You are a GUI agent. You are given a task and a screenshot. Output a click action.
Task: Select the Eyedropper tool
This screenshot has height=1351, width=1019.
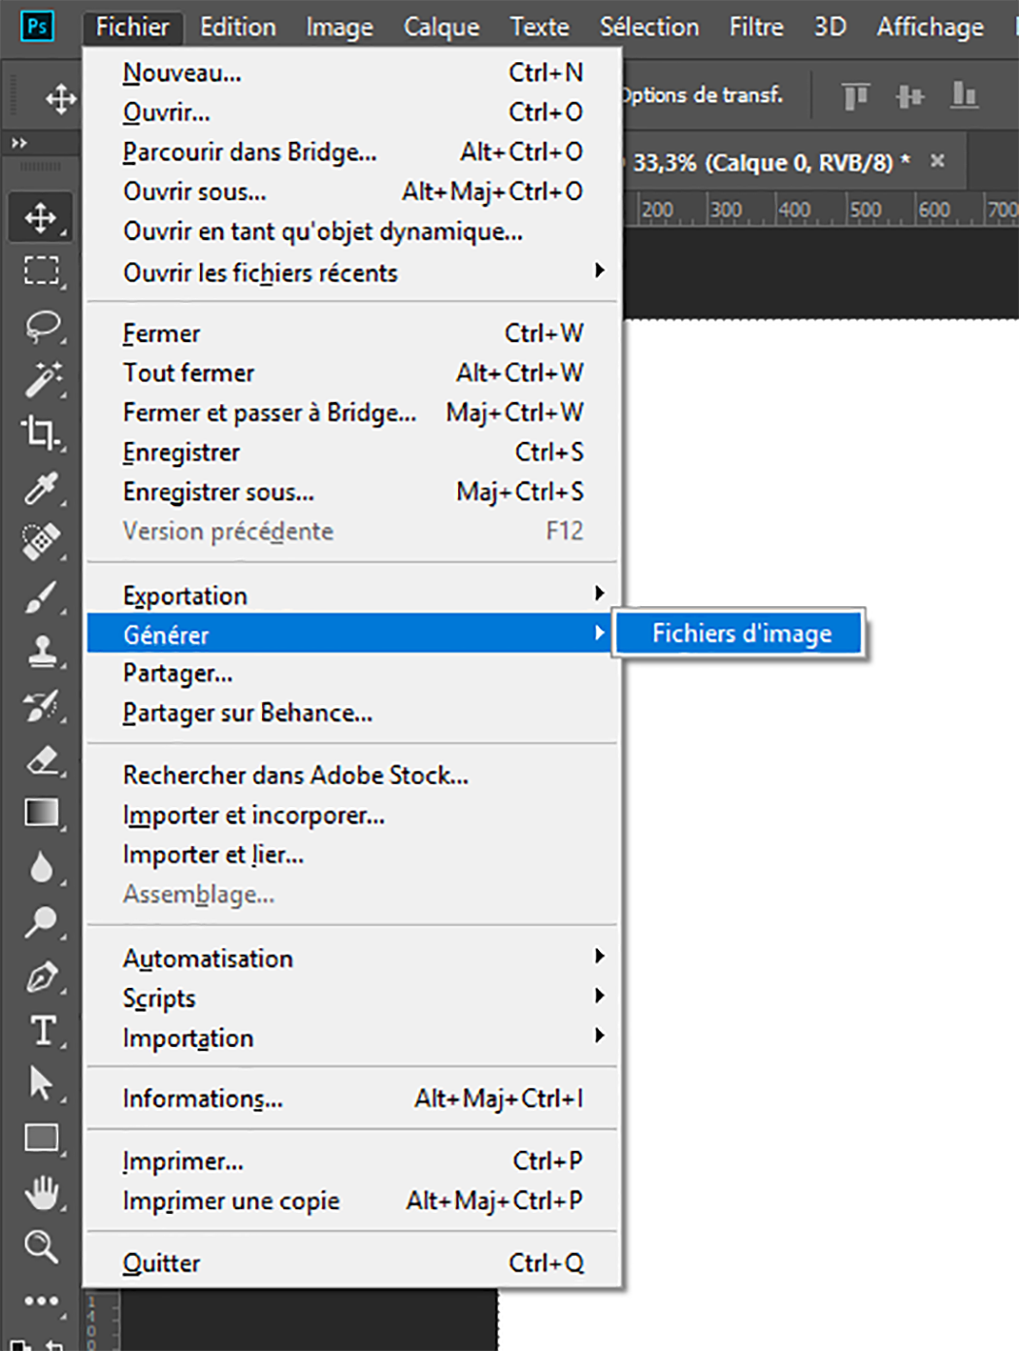point(41,490)
